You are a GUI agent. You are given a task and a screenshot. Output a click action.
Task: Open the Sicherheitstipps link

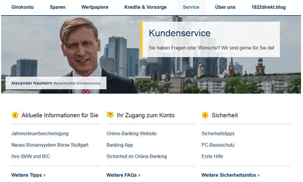coord(218,133)
